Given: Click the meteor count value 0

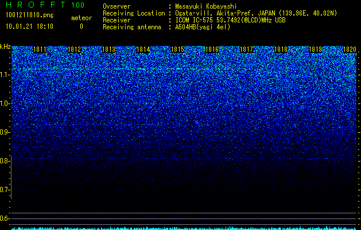Looking at the screenshot, I should click(x=81, y=26).
